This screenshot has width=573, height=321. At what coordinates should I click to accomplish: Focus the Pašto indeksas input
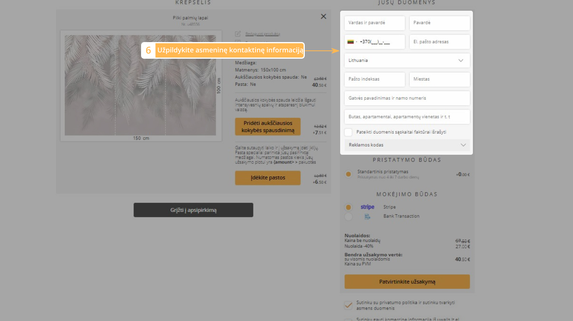pos(375,79)
